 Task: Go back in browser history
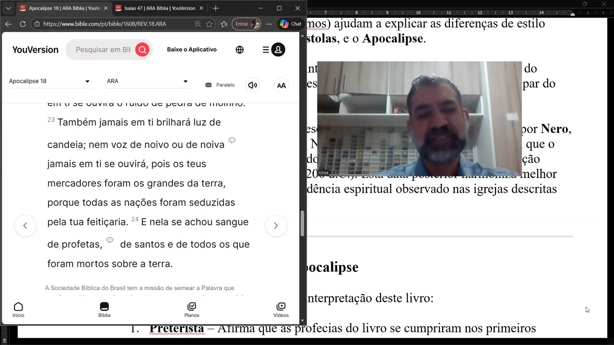click(8, 24)
